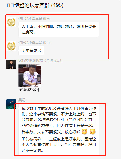Image resolution: width=121 pixels, height=159 pixels.
Task: Click the name 比特控股.谢晓杰《全球节点》
Action: (40, 61)
